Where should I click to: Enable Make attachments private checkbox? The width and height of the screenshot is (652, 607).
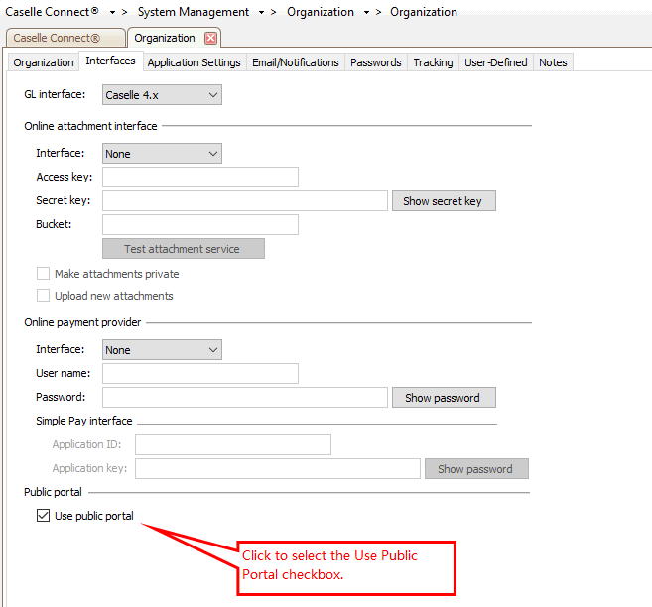coord(43,274)
